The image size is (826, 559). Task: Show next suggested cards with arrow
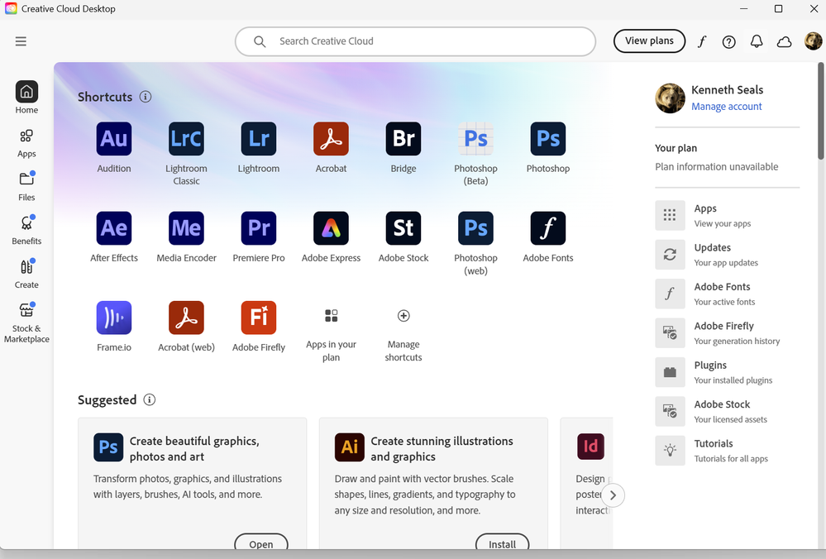tap(613, 495)
